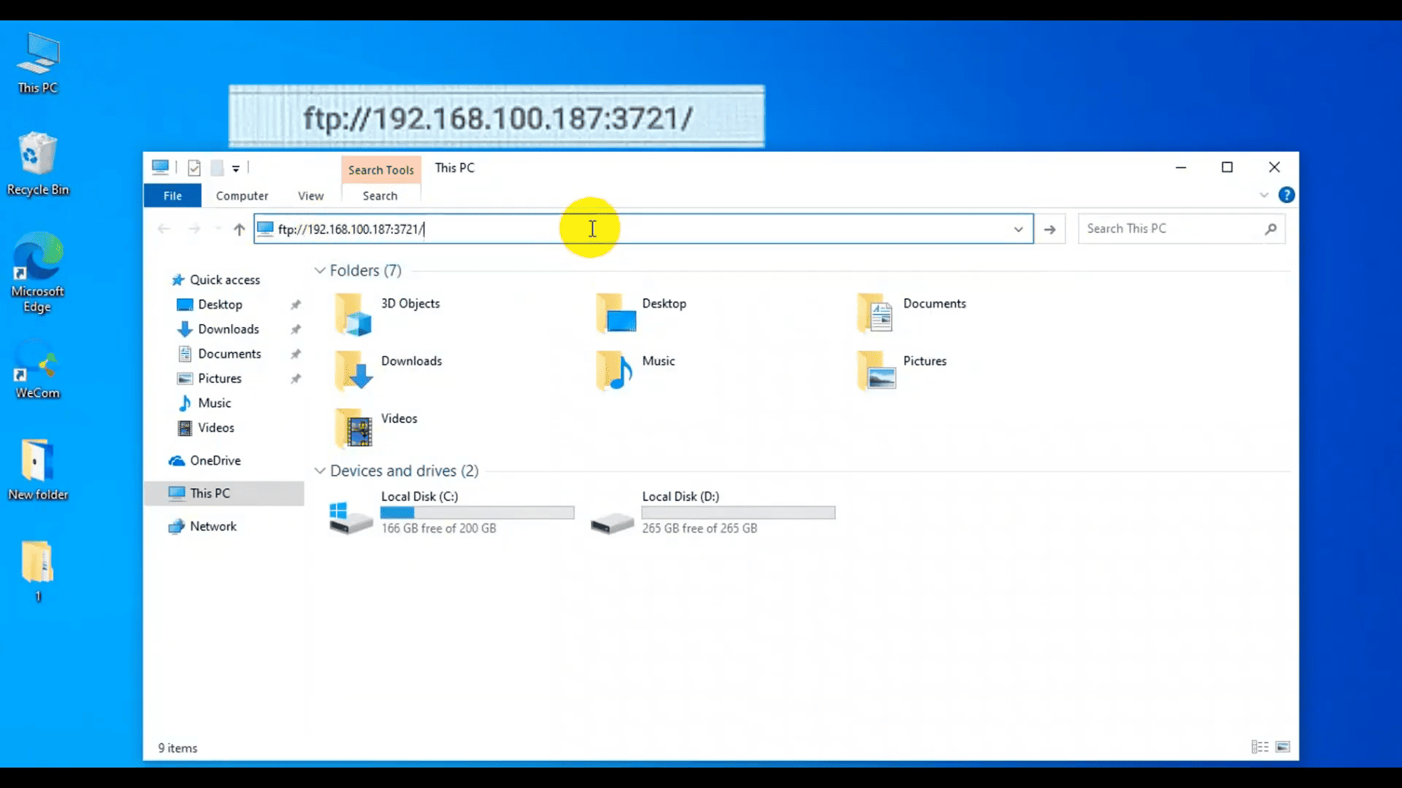Open desktop folder named 1
The image size is (1402, 788).
click(38, 571)
